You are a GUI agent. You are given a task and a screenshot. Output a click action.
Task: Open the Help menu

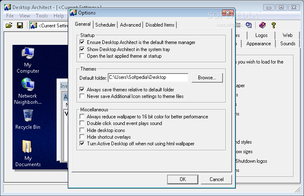[59, 16]
